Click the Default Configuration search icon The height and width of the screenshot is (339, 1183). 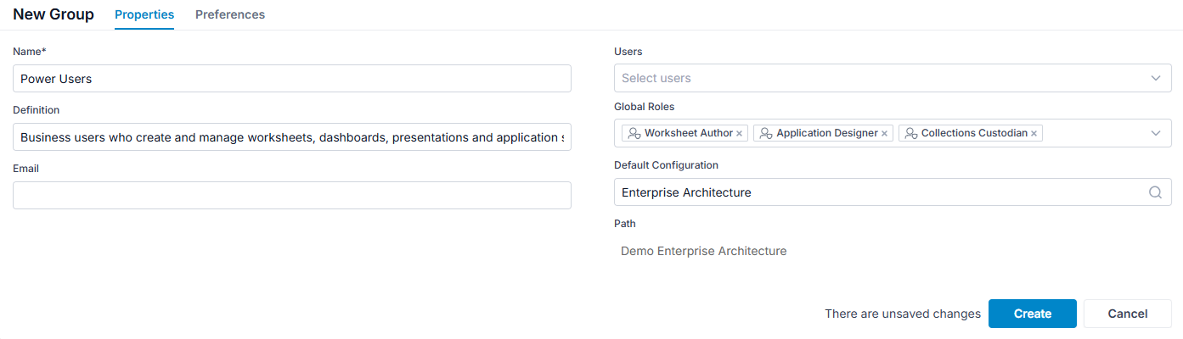click(1155, 192)
